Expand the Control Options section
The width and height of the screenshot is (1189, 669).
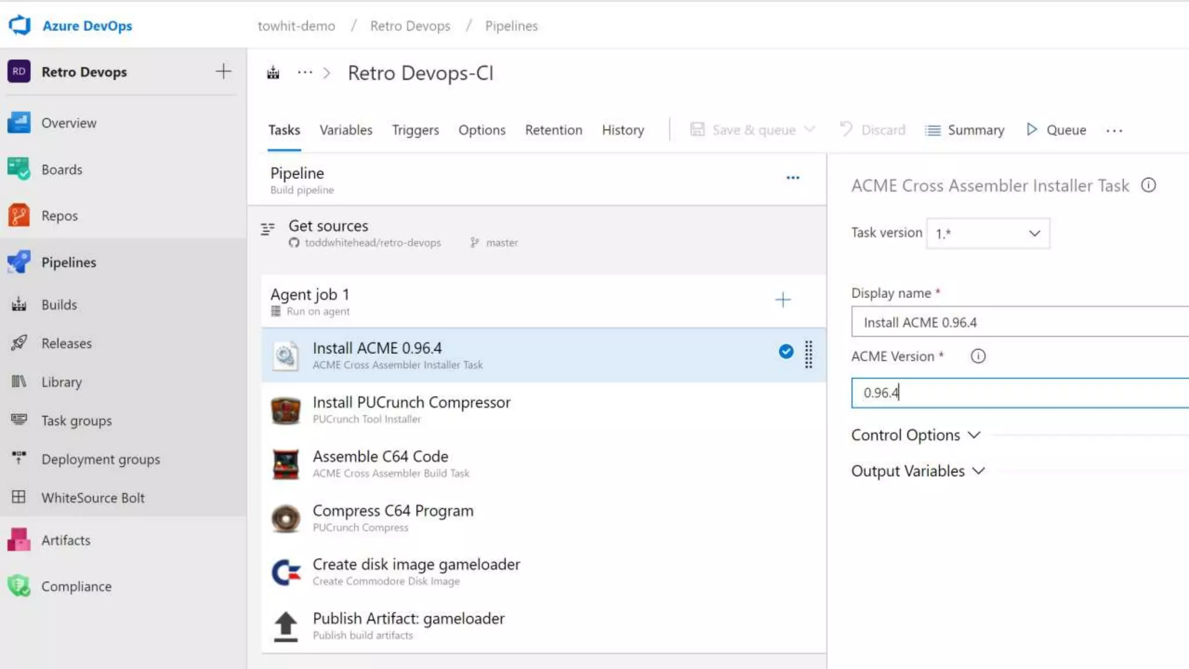pyautogui.click(x=916, y=435)
